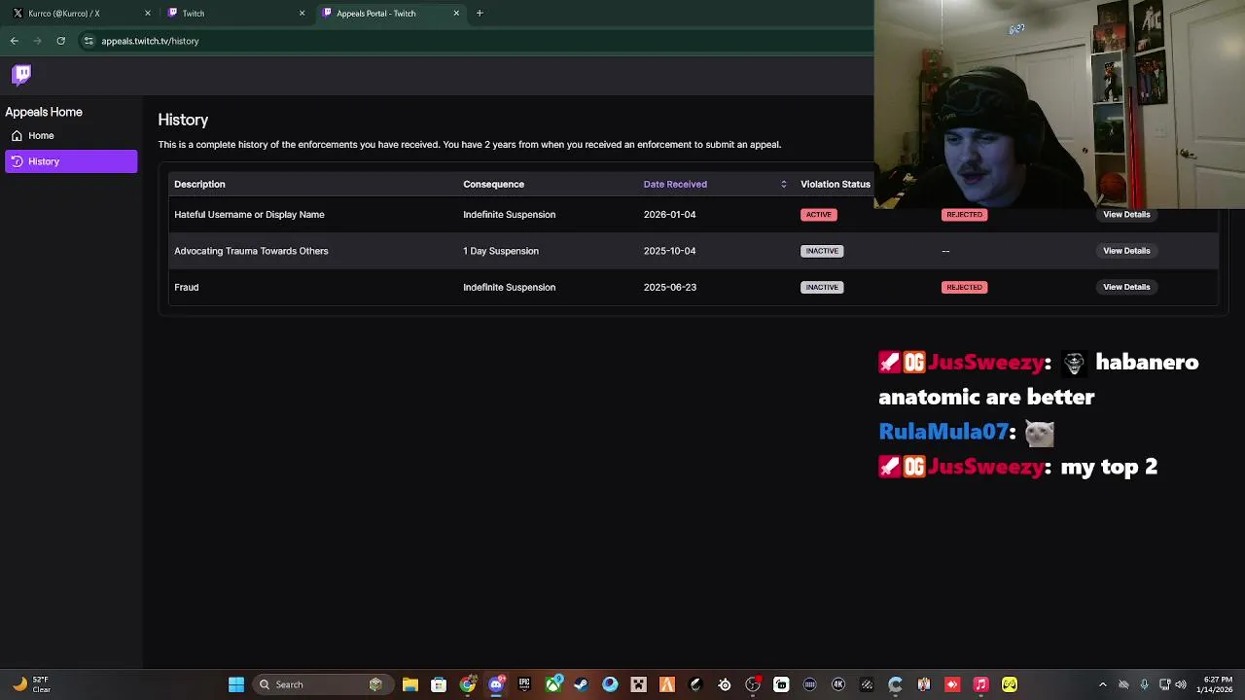
Task: Click the site information icon in address bar
Action: pos(89,41)
